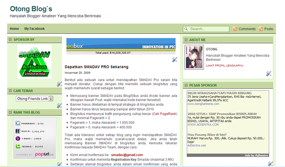Collapse the RANK THIS BLOG widget icon
This screenshot has height=167, width=285.
click(x=10, y=112)
